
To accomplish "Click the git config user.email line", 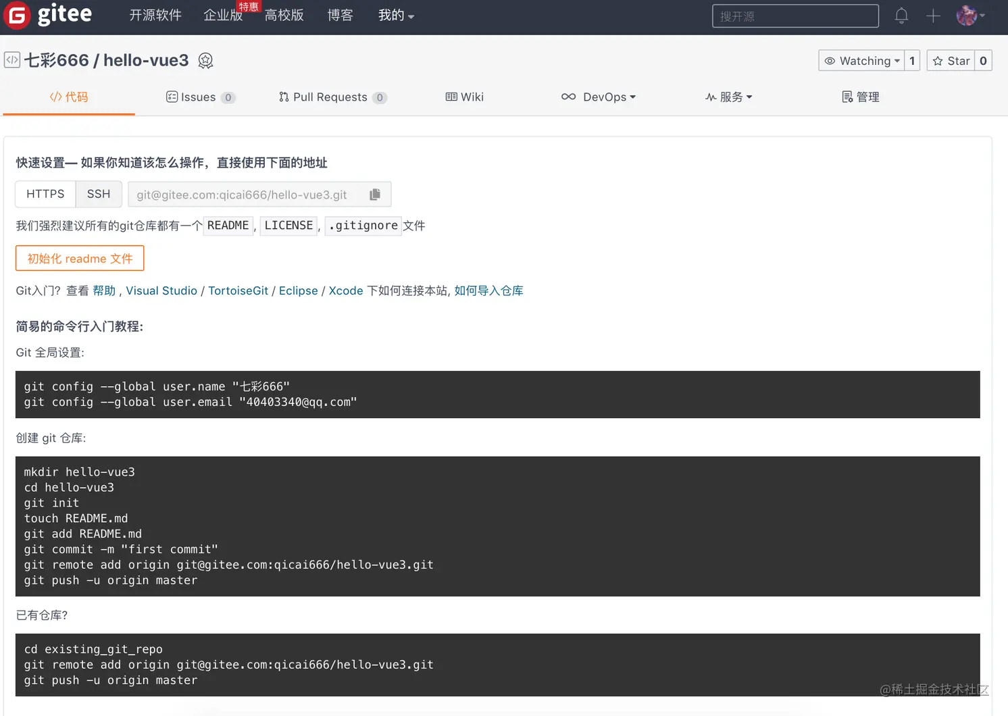I will (x=191, y=402).
